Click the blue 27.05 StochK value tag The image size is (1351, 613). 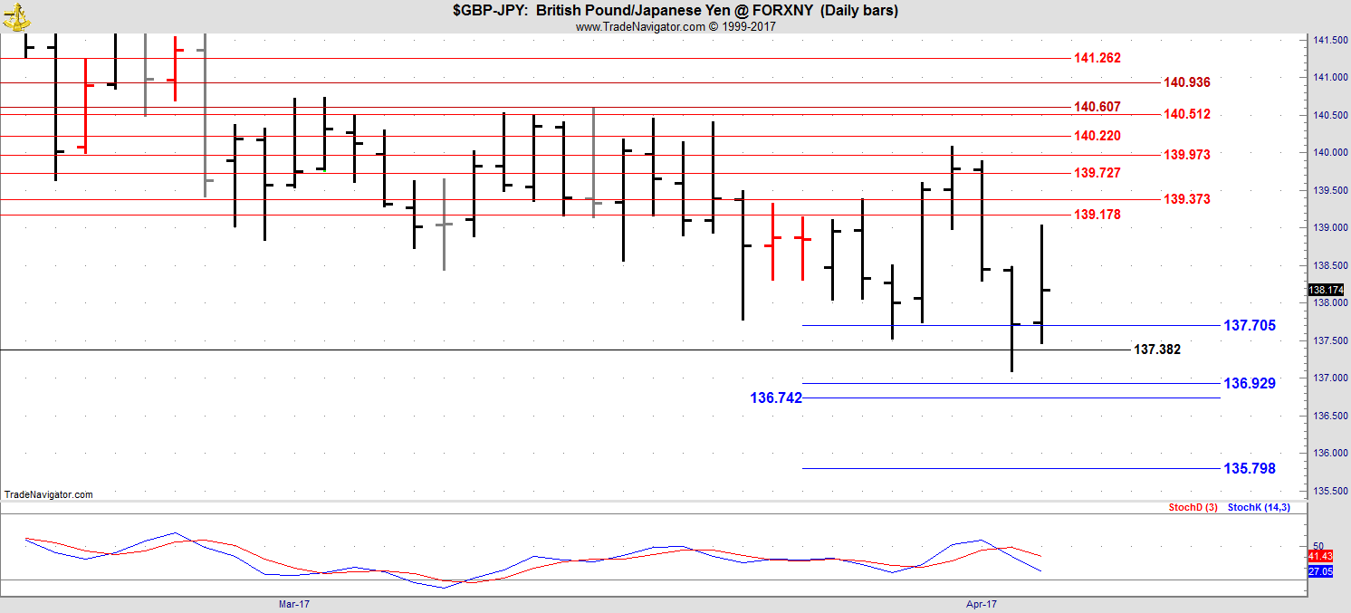[x=1320, y=571]
